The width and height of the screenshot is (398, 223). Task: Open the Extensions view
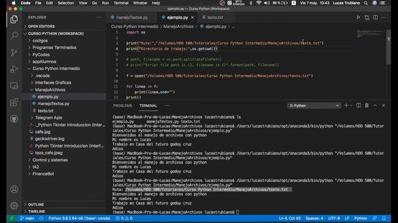click(x=14, y=102)
